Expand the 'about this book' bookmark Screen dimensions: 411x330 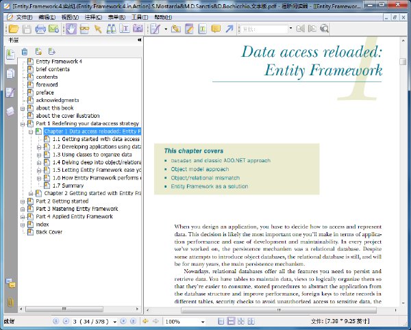23,108
